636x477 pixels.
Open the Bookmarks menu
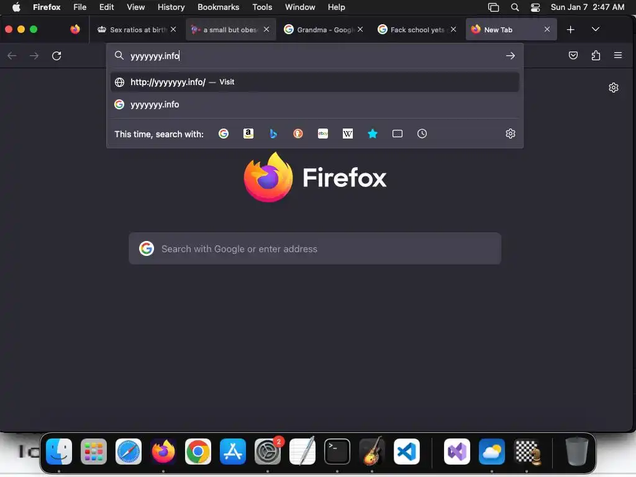coord(218,7)
